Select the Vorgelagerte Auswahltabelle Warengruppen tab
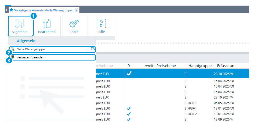Viewport: 254px width, 126px height. (44, 10)
